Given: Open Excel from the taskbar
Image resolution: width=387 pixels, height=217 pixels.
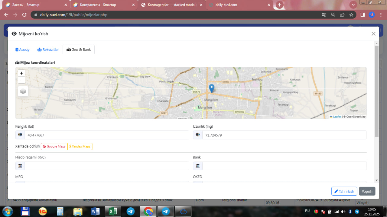Looking at the screenshot, I should (113, 211).
